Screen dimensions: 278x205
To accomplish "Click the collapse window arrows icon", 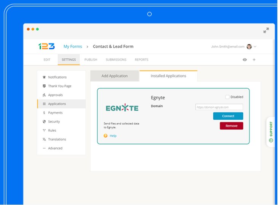I will point(266,30).
